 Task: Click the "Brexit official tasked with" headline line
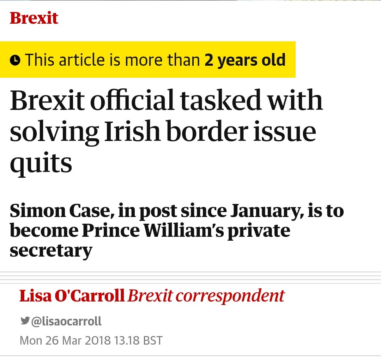[x=166, y=100]
